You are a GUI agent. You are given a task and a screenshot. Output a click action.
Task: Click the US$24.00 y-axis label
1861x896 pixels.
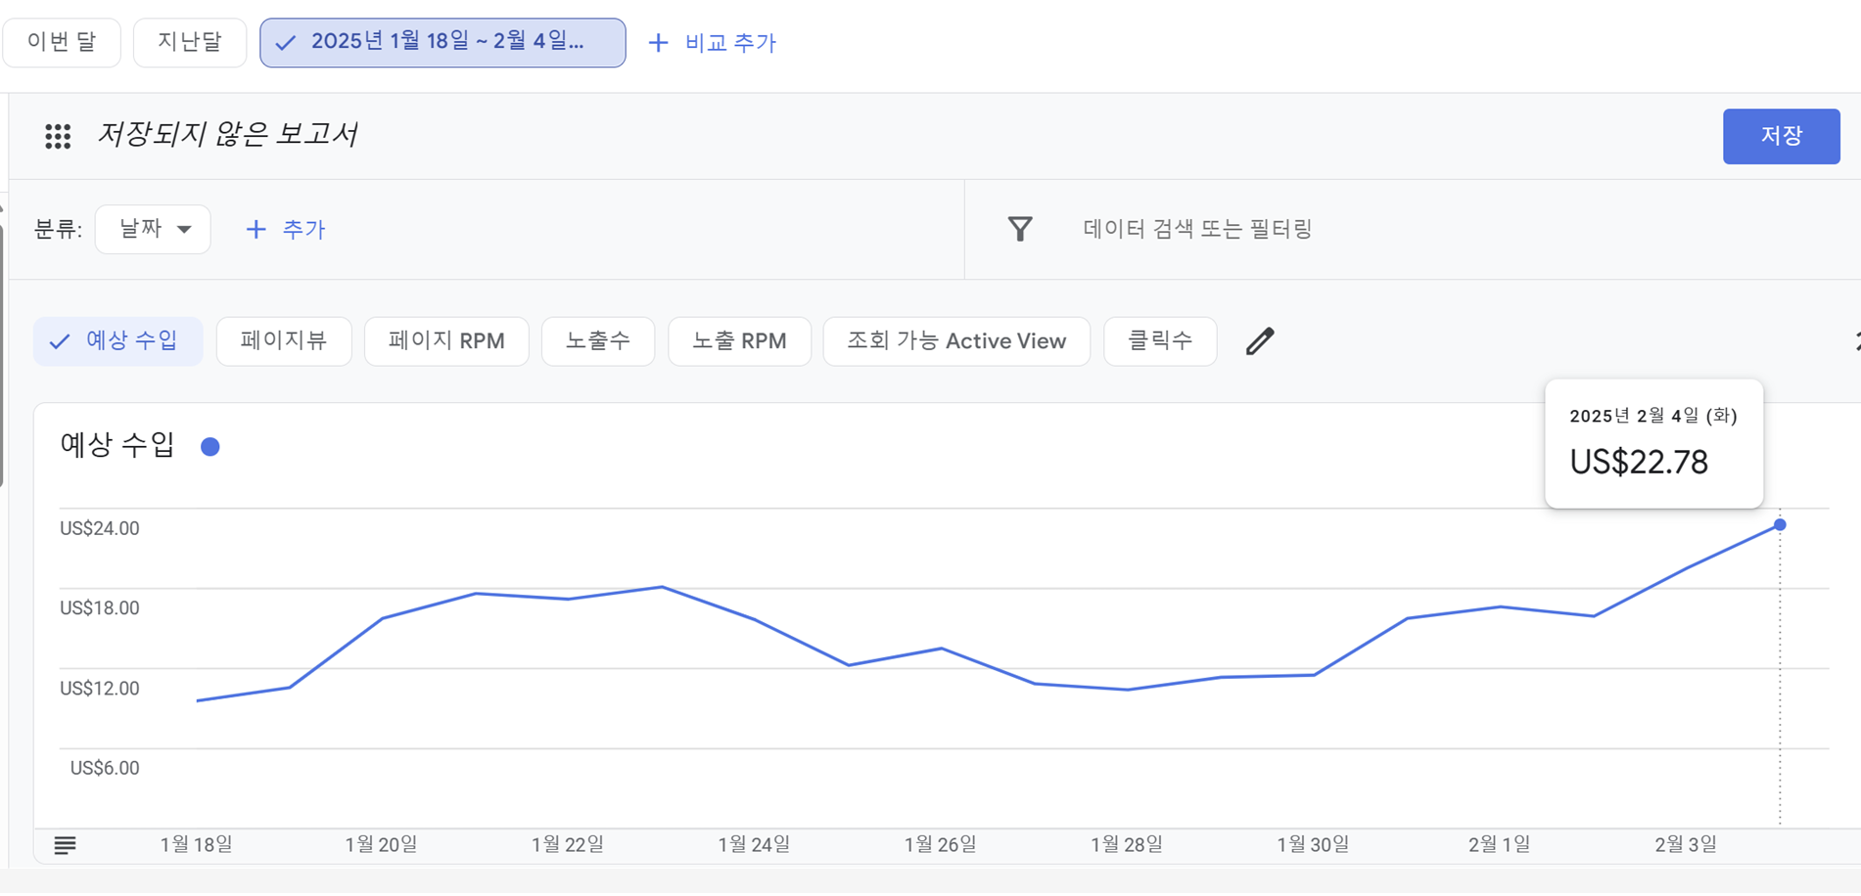pyautogui.click(x=100, y=528)
